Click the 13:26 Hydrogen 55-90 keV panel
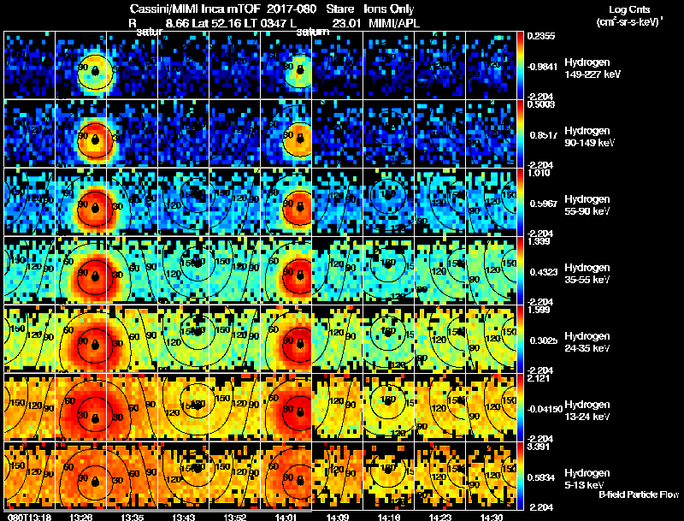Image resolution: width=684 pixels, height=521 pixels. pos(81,202)
